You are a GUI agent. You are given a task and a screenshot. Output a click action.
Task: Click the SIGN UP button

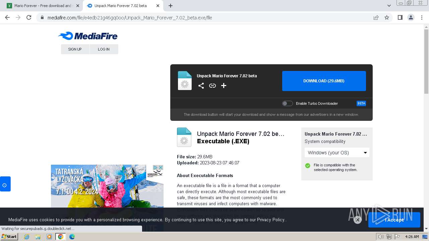tap(75, 49)
